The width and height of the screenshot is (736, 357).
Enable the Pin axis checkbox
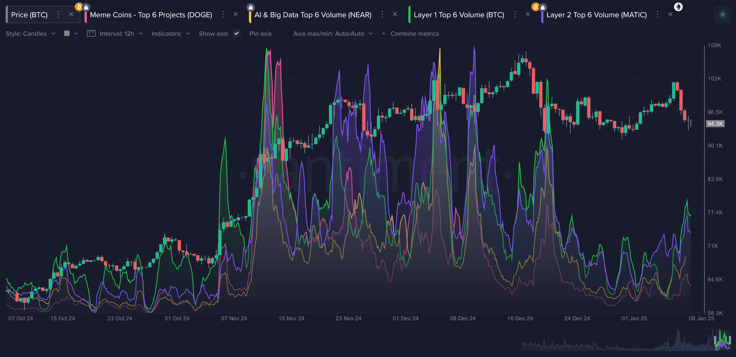pyautogui.click(x=280, y=34)
